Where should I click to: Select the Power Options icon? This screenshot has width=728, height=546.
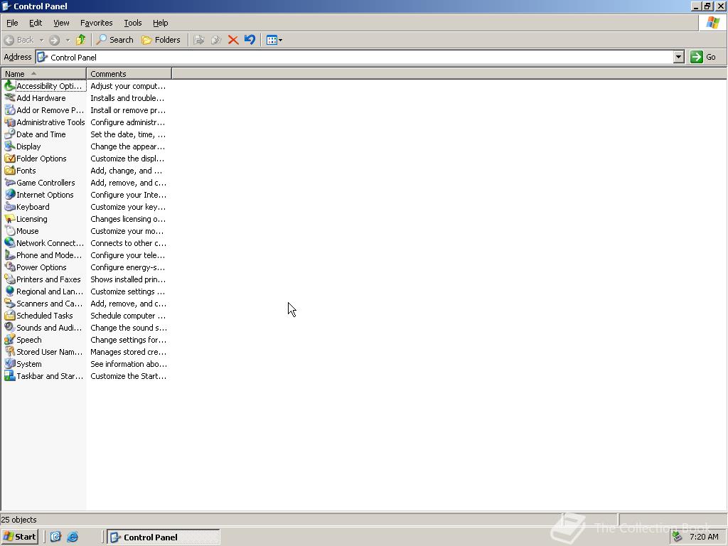point(9,267)
